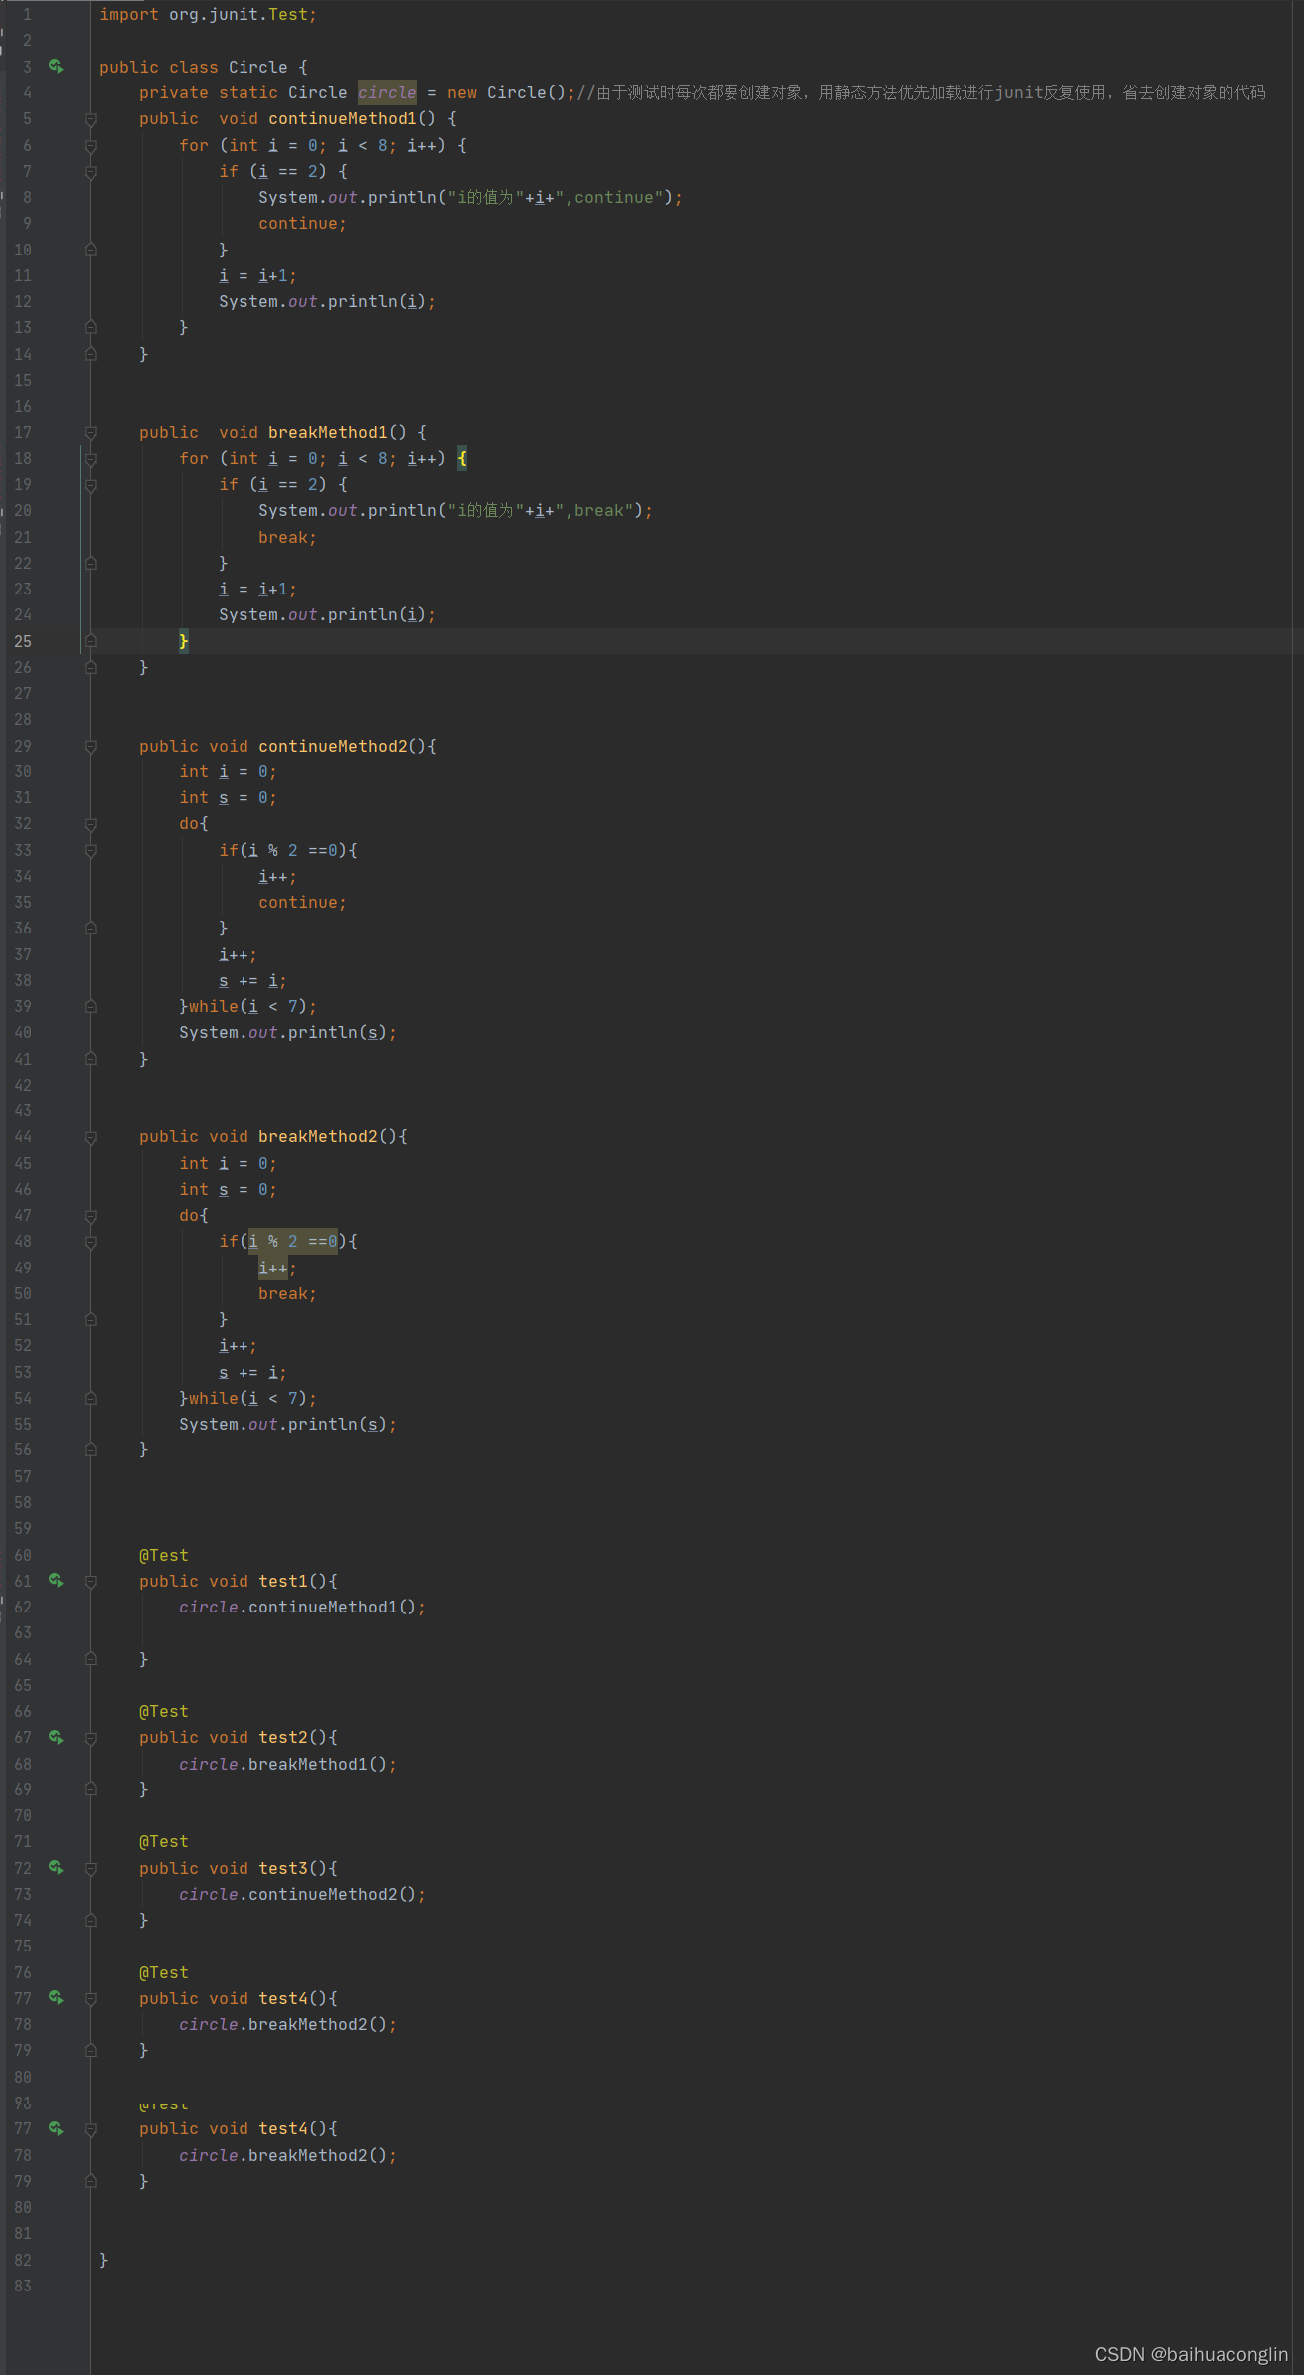Viewport: 1304px width, 2375px height.
Task: Click line number 1 in gutter
Action: pos(27,14)
